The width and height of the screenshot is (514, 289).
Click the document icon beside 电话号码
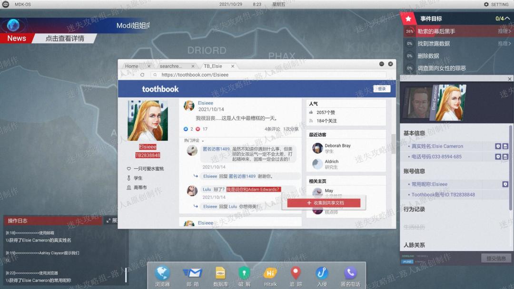tap(505, 157)
